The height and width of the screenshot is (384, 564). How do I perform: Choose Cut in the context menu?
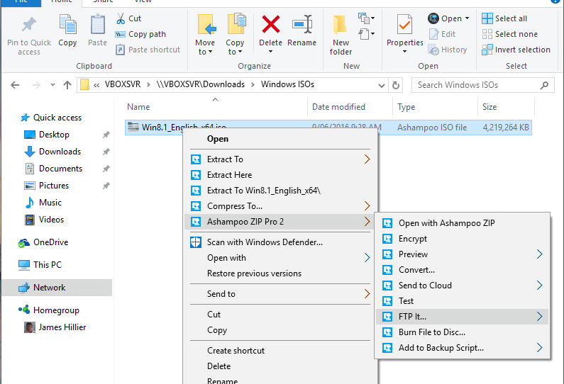[280, 315]
